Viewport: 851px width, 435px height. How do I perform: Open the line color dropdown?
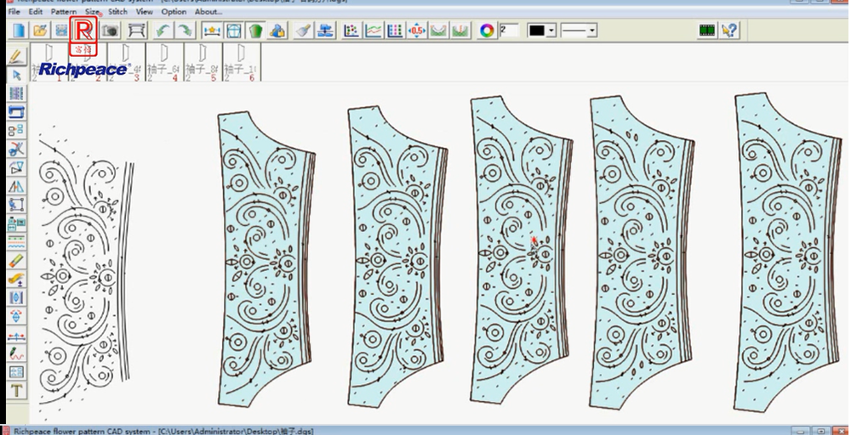(x=551, y=31)
